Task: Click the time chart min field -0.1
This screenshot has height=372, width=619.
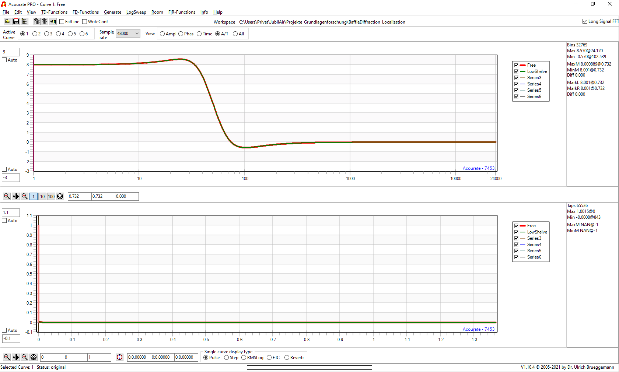Action: click(x=11, y=338)
